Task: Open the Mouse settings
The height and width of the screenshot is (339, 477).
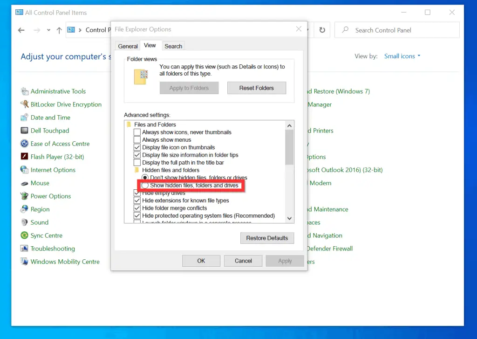Action: coord(40,183)
